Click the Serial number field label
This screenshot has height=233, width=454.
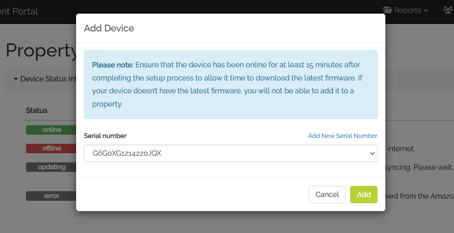click(x=105, y=136)
